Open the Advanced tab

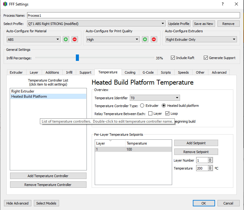click(219, 72)
